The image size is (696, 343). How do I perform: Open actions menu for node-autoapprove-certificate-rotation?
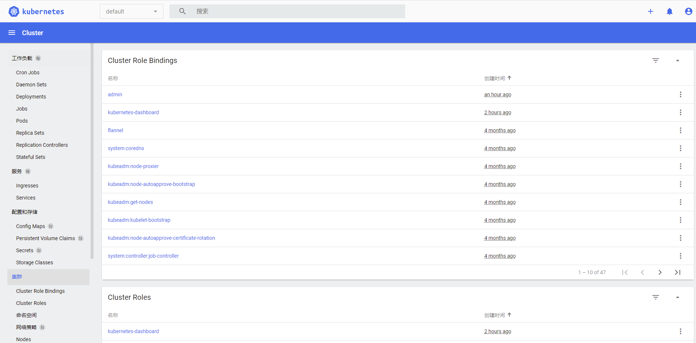coord(681,238)
